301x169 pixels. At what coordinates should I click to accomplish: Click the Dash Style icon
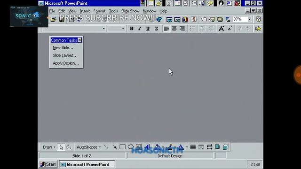pos(201,147)
